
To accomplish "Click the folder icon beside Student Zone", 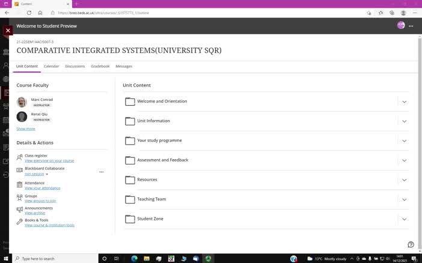I will [130, 219].
